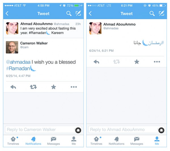The width and height of the screenshot is (170, 151).
Task: Go back from Ahmad's Arabic tweet
Action: (x=90, y=14)
